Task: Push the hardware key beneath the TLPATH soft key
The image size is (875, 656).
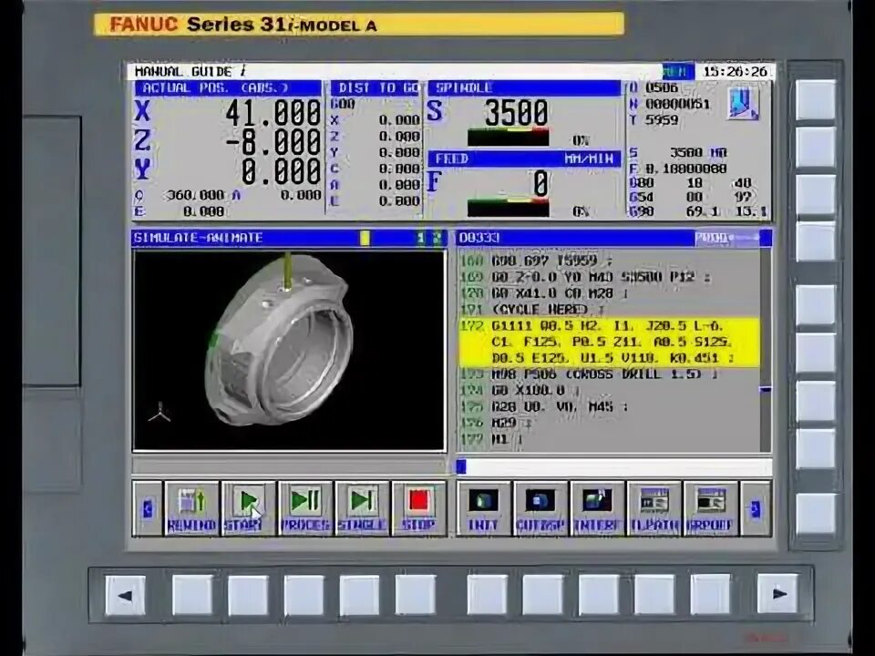Action: point(654,595)
